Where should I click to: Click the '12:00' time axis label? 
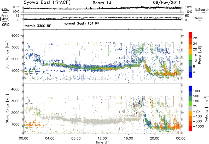tap(102, 138)
